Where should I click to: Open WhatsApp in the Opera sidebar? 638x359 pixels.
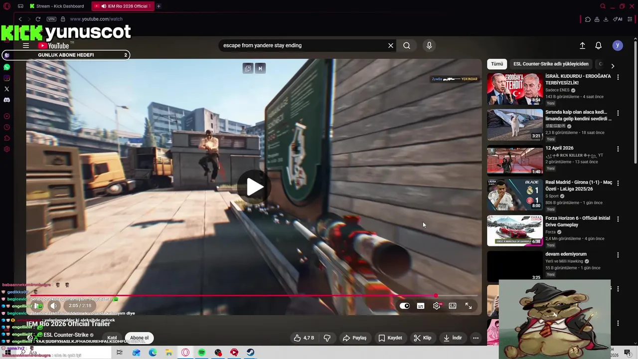coord(6,67)
